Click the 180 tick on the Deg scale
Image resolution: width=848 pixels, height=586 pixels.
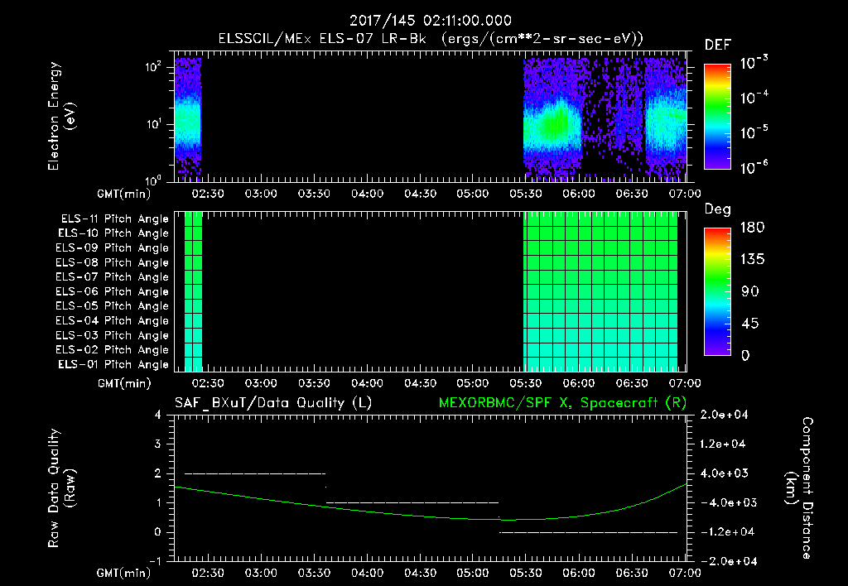pos(752,227)
